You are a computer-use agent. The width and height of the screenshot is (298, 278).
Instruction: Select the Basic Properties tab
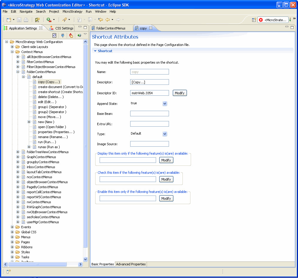[103, 264]
